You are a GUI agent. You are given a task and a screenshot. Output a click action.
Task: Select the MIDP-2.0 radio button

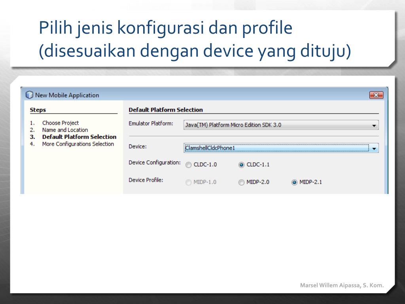(242, 182)
